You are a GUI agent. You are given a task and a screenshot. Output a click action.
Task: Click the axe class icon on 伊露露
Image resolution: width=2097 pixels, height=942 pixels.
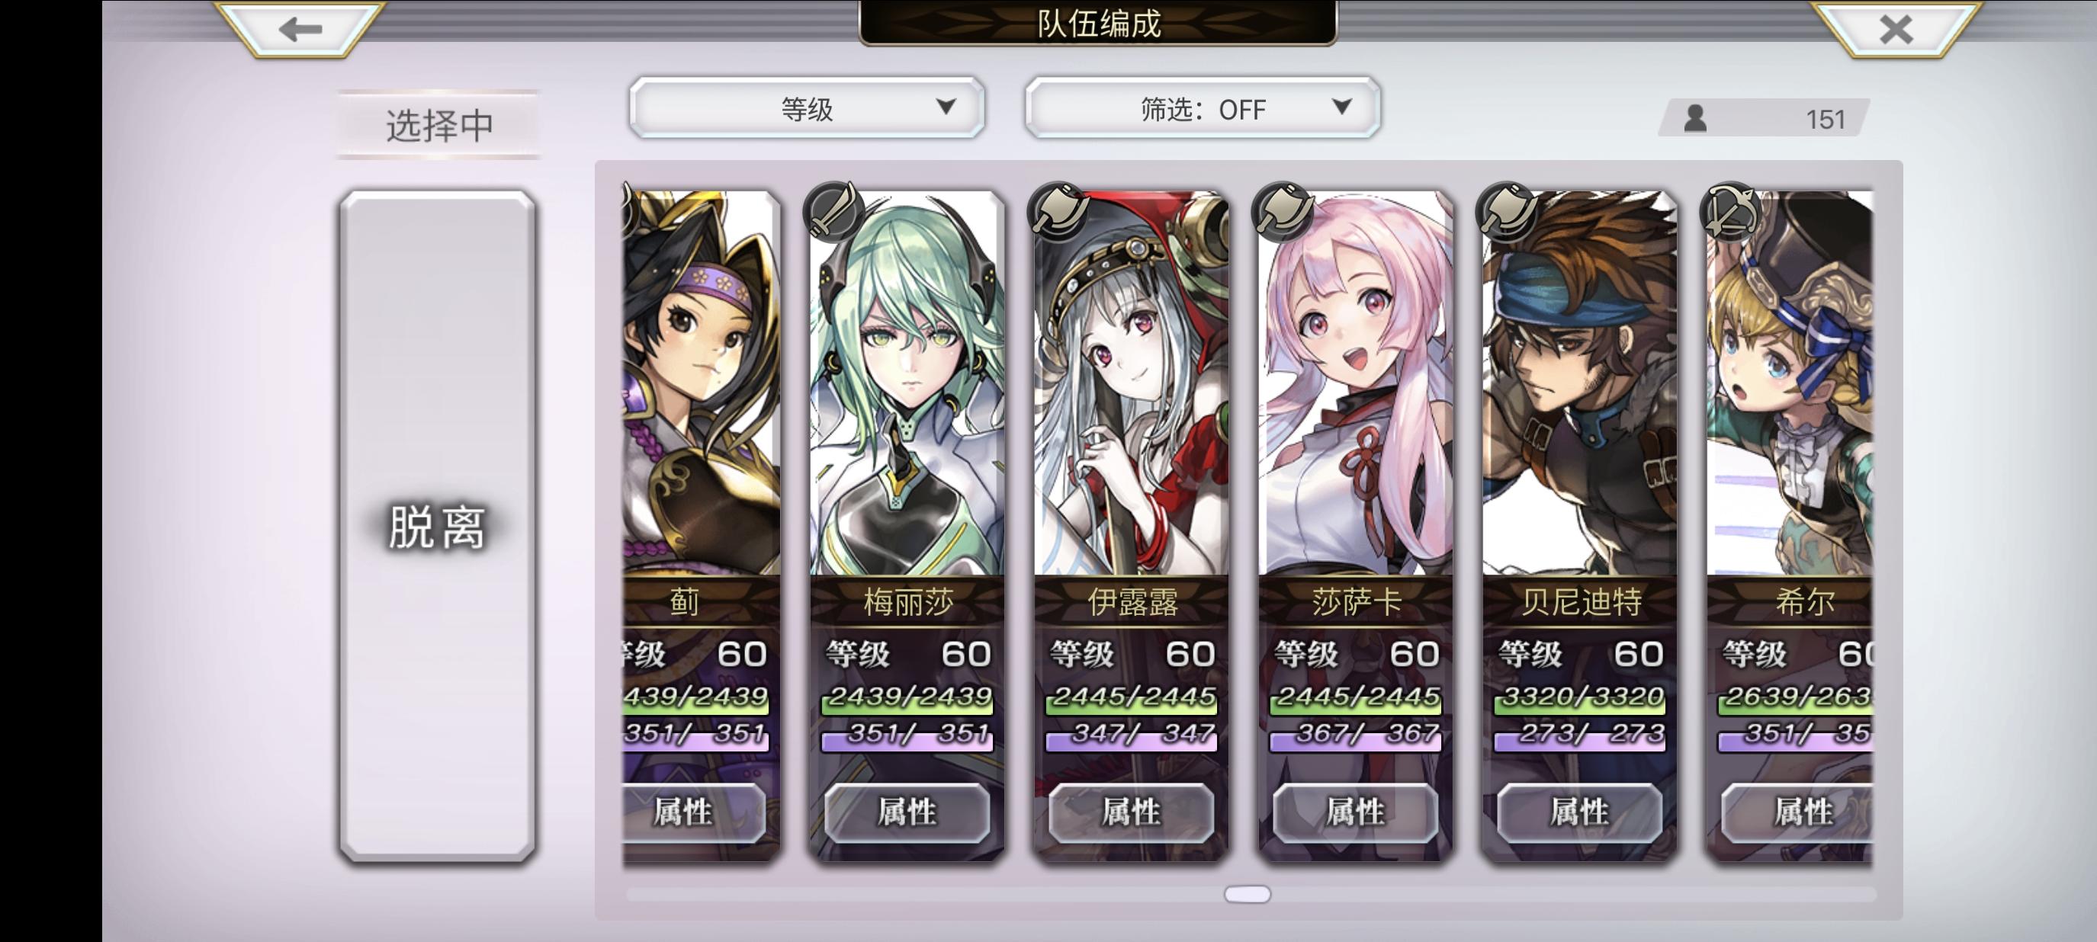(x=1059, y=212)
